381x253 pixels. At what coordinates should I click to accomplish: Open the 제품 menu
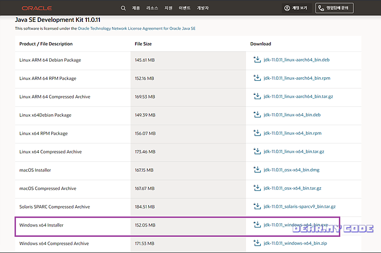pos(136,8)
